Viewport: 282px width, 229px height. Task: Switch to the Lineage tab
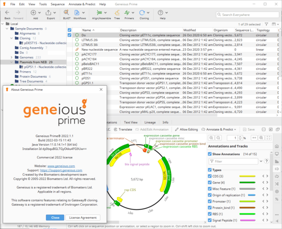pos(150,122)
